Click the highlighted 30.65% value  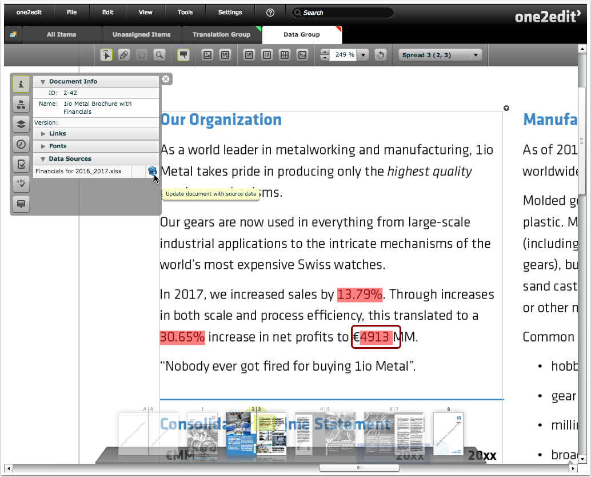182,337
